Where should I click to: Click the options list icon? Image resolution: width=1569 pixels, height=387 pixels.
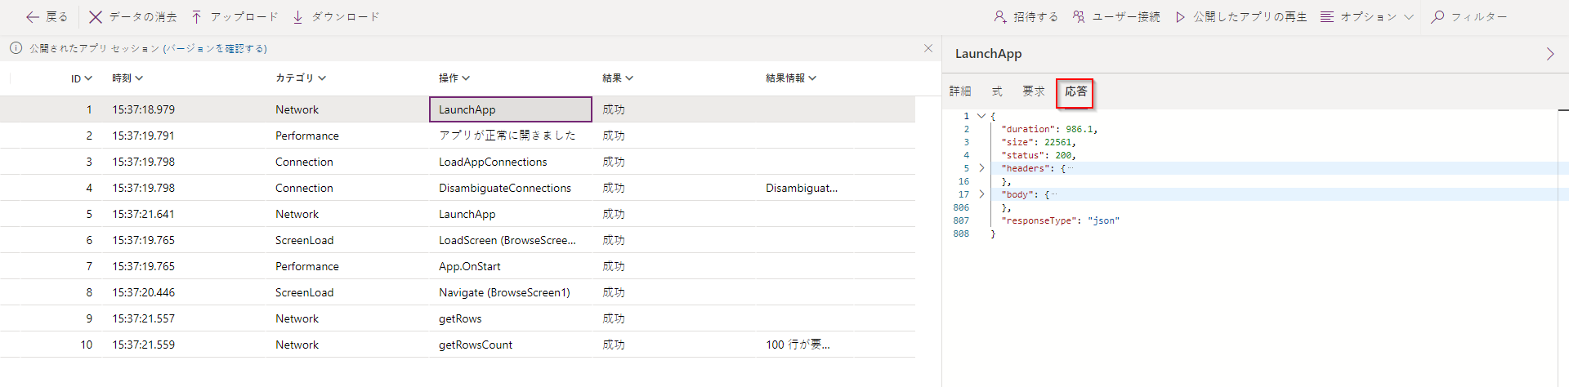click(x=1327, y=17)
